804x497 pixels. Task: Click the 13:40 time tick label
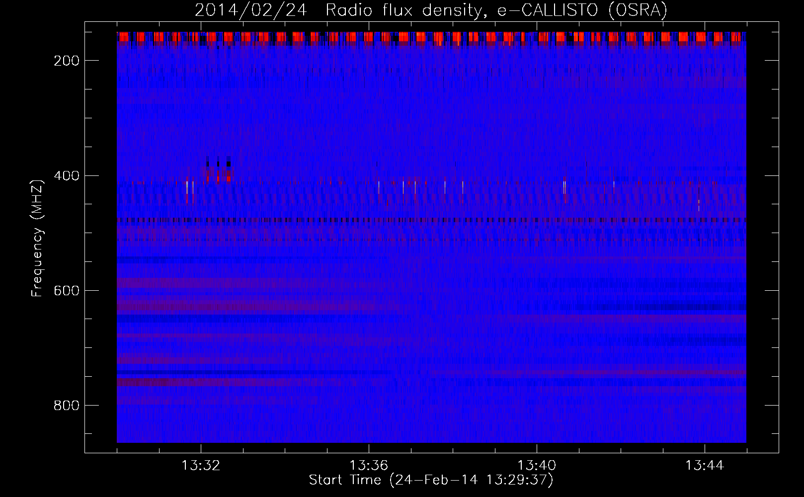(537, 465)
